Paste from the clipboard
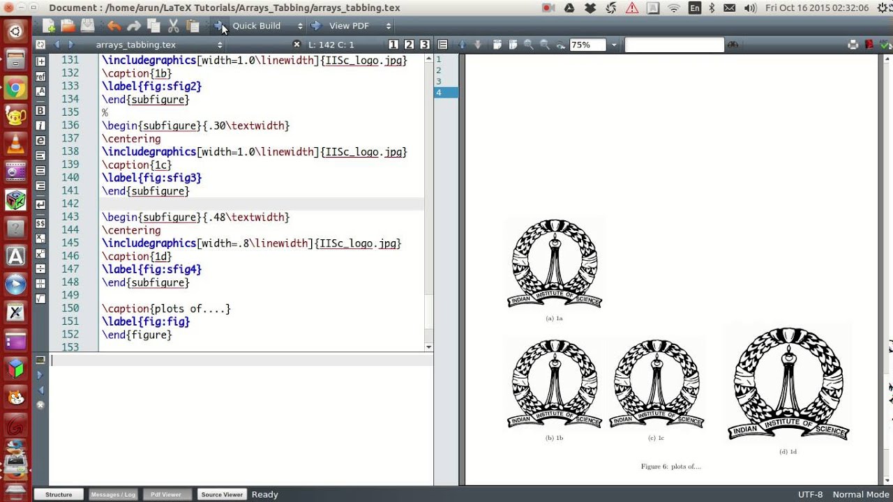893x502 pixels. point(193,26)
